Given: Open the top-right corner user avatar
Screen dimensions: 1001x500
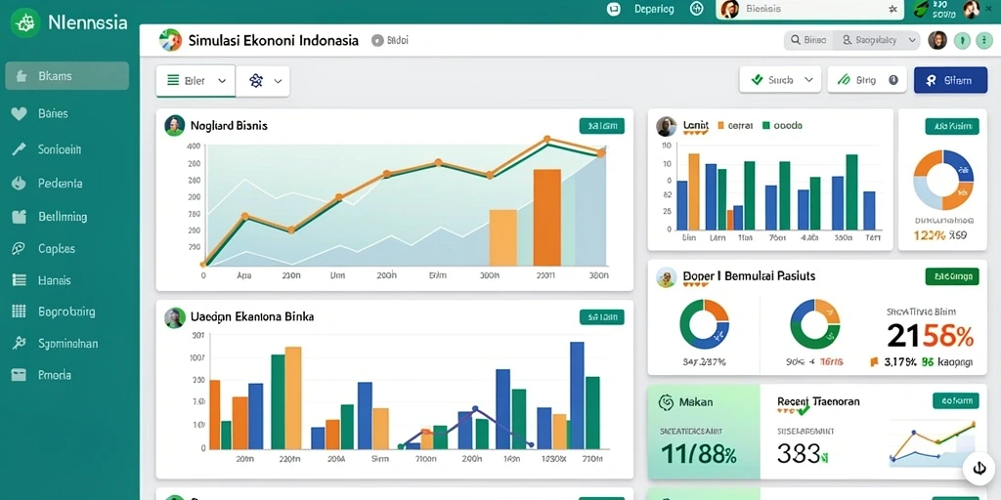Looking at the screenshot, I should [x=971, y=9].
